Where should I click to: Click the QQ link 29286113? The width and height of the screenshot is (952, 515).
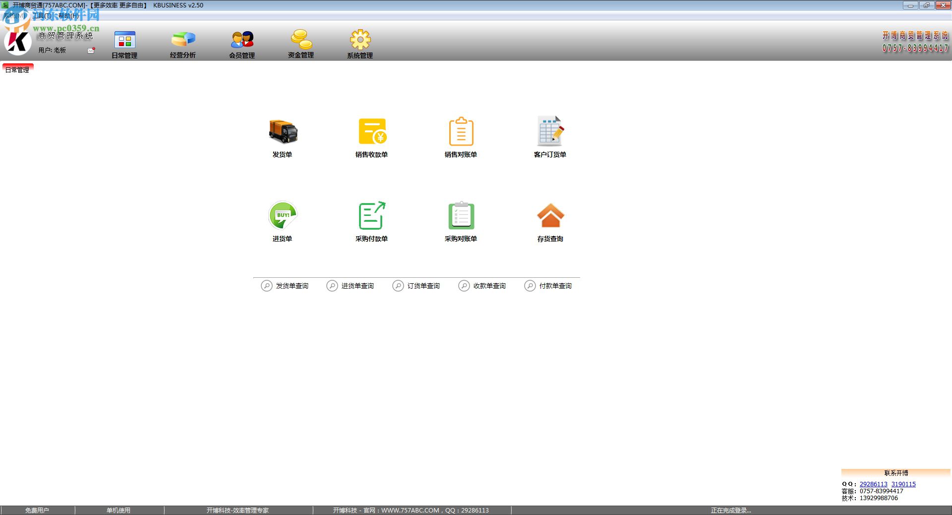click(x=874, y=484)
